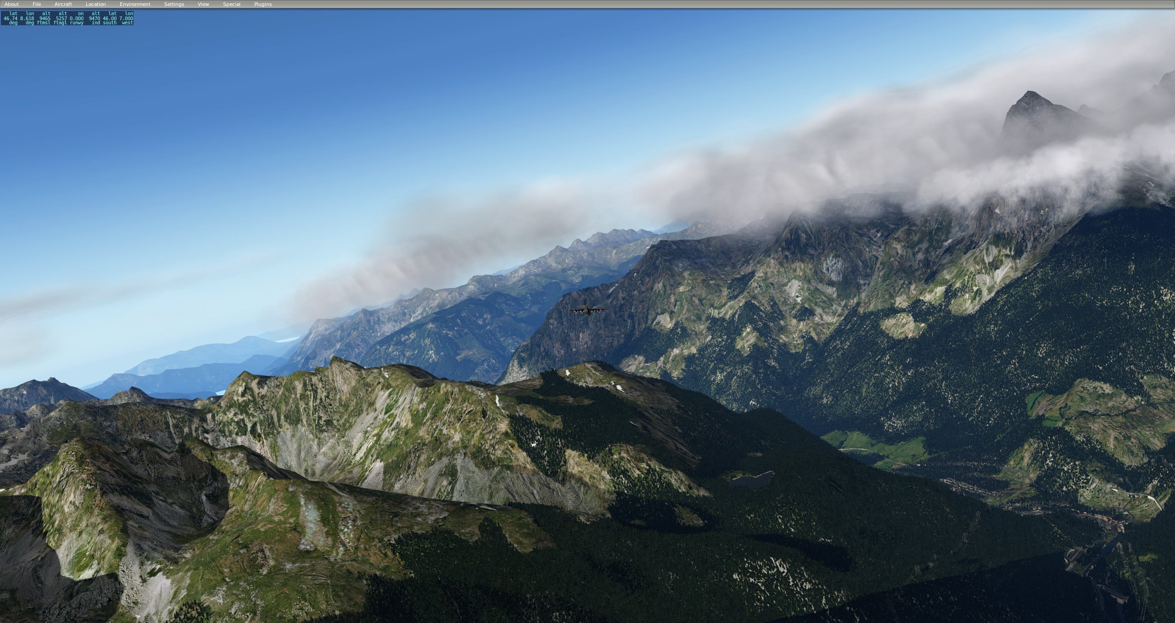Image resolution: width=1175 pixels, height=623 pixels.
Task: Open the About menu
Action: pos(11,4)
